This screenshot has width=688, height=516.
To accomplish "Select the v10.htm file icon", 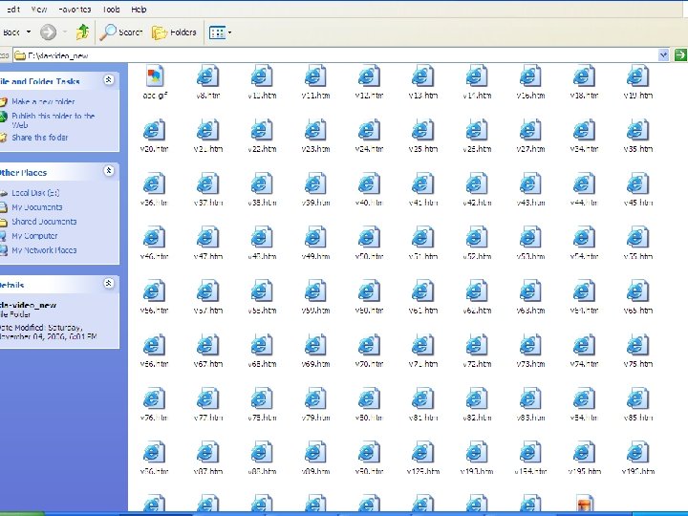I will tap(262, 77).
